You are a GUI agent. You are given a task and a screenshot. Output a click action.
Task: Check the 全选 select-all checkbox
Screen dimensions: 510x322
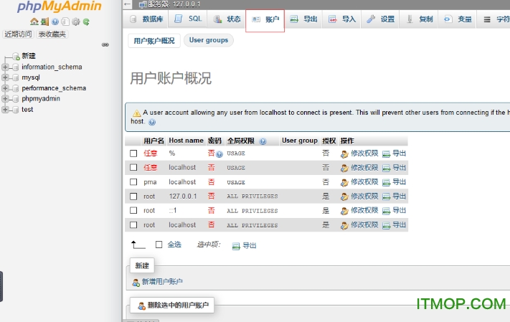159,245
